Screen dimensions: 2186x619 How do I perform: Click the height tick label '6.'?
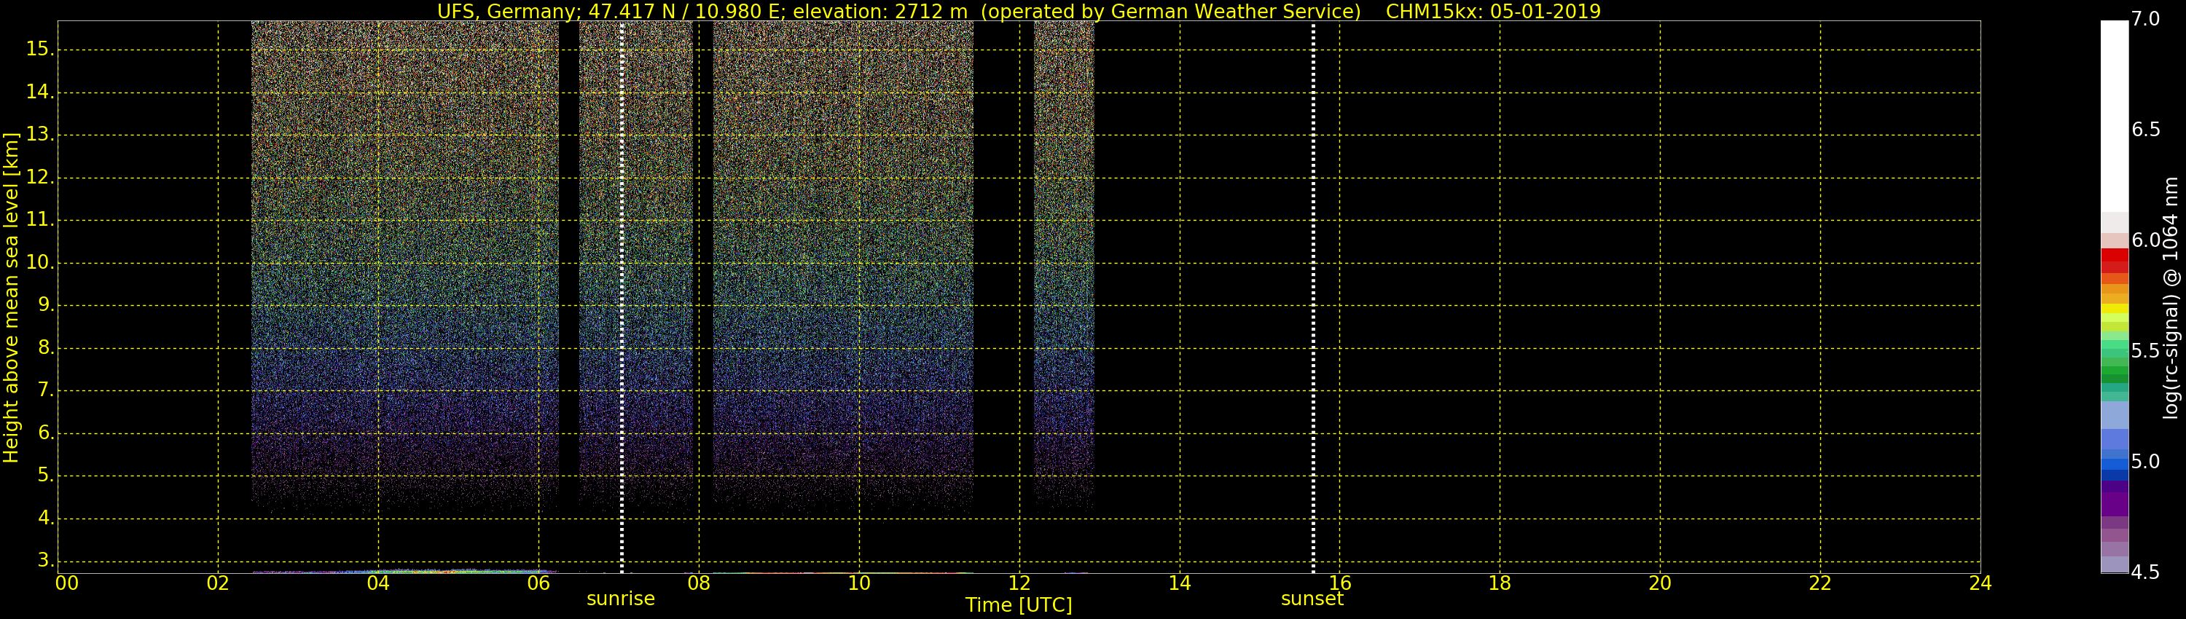click(45, 433)
